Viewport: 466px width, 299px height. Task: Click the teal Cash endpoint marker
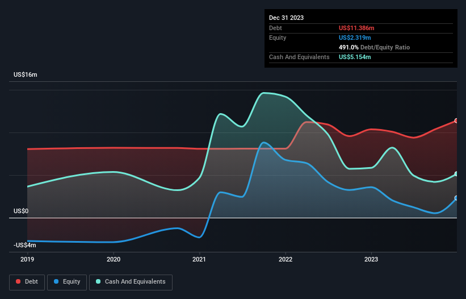(x=456, y=174)
